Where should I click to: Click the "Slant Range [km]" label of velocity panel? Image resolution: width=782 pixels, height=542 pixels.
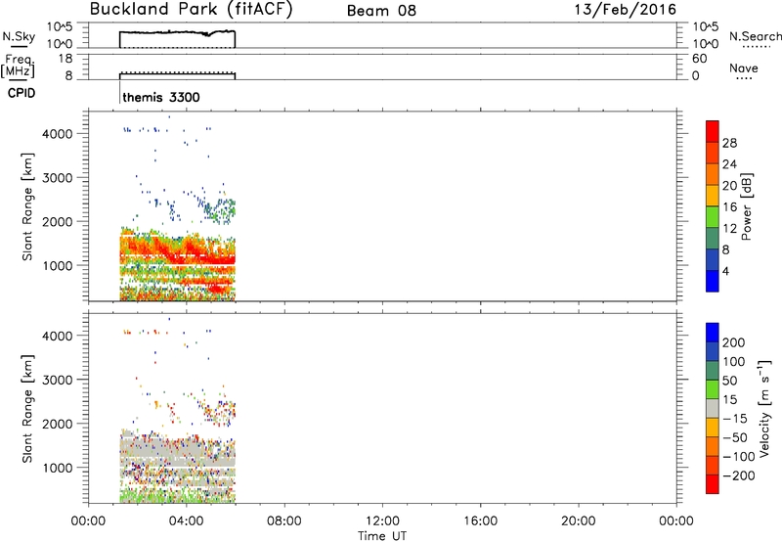(x=27, y=409)
